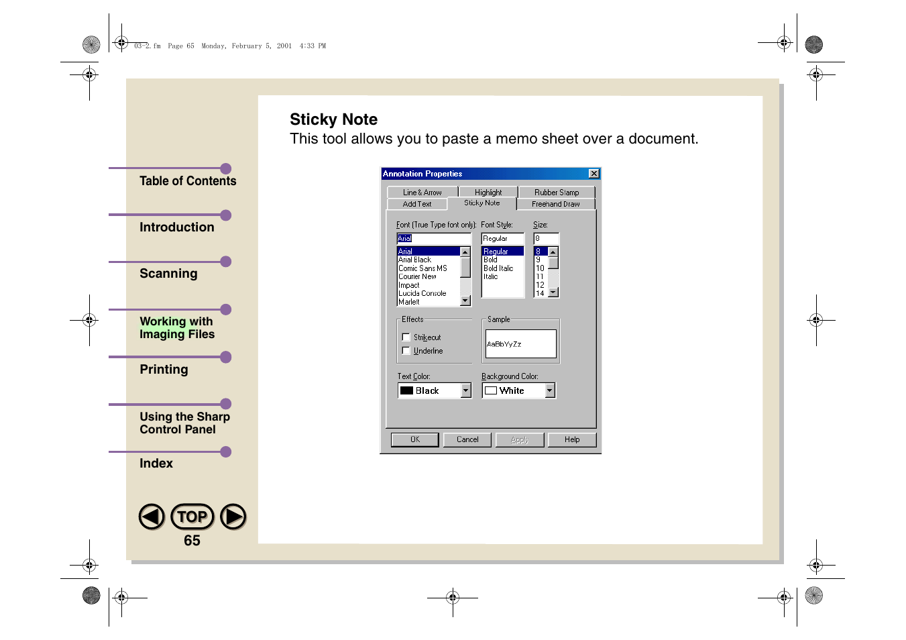
Task: Close the Annotation Properties dialog
Action: point(593,174)
